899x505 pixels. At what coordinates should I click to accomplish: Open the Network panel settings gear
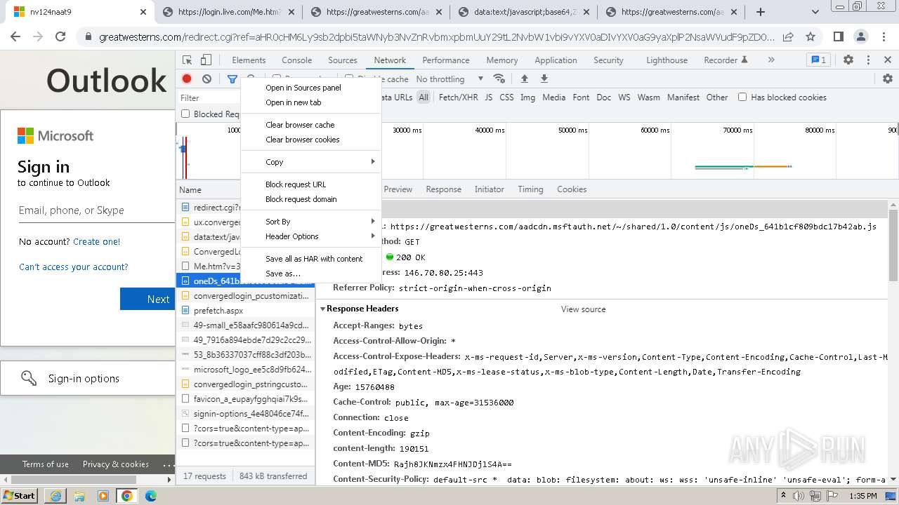pos(888,79)
